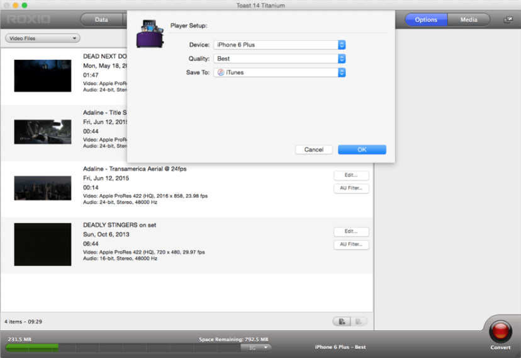The image size is (521, 358).
Task: Click the detach window icon at top right
Action: click(x=508, y=20)
